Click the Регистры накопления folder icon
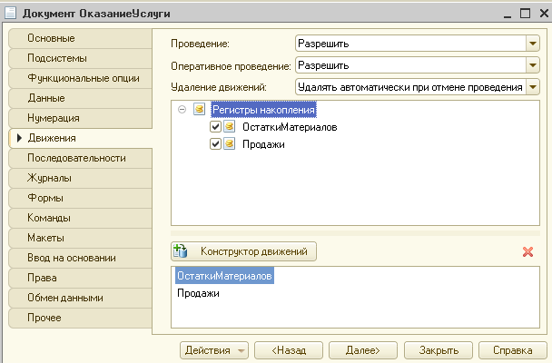The width and height of the screenshot is (552, 363). point(199,110)
